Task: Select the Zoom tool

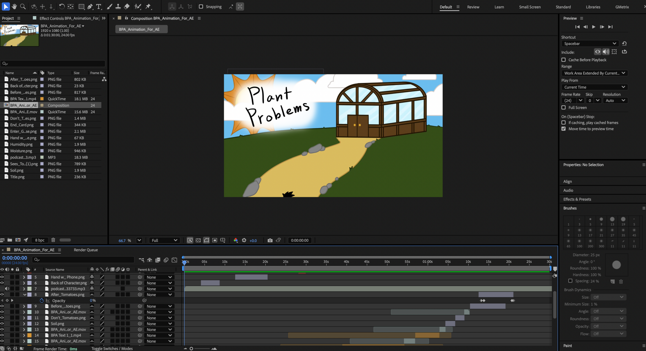Action: [x=23, y=7]
